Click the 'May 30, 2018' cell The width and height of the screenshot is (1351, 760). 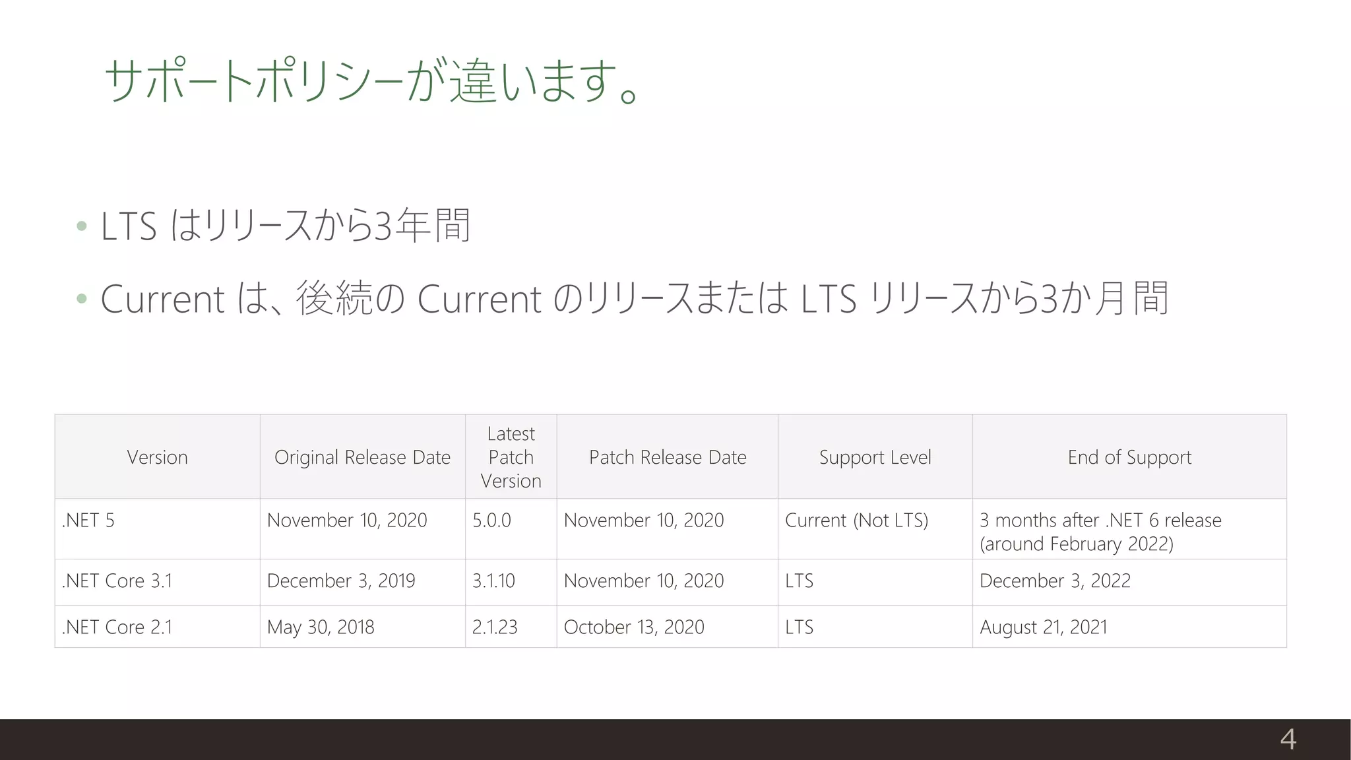(363, 627)
